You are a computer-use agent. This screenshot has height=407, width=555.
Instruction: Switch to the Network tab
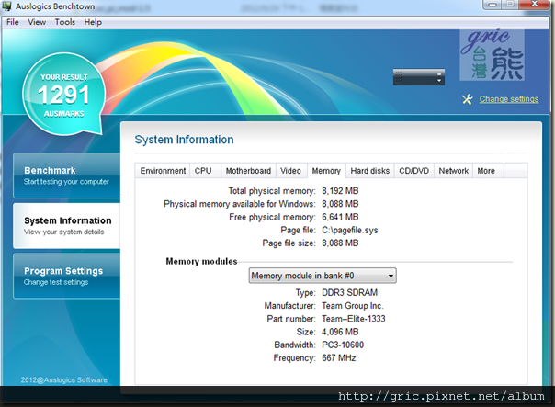point(453,171)
